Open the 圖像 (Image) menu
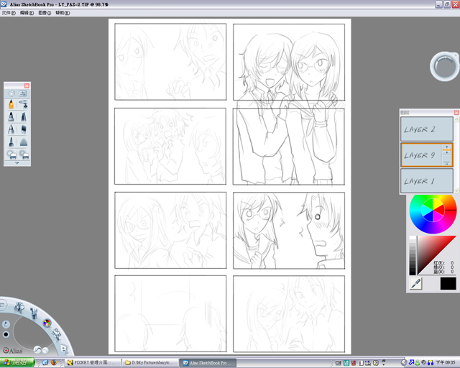 tap(45, 13)
